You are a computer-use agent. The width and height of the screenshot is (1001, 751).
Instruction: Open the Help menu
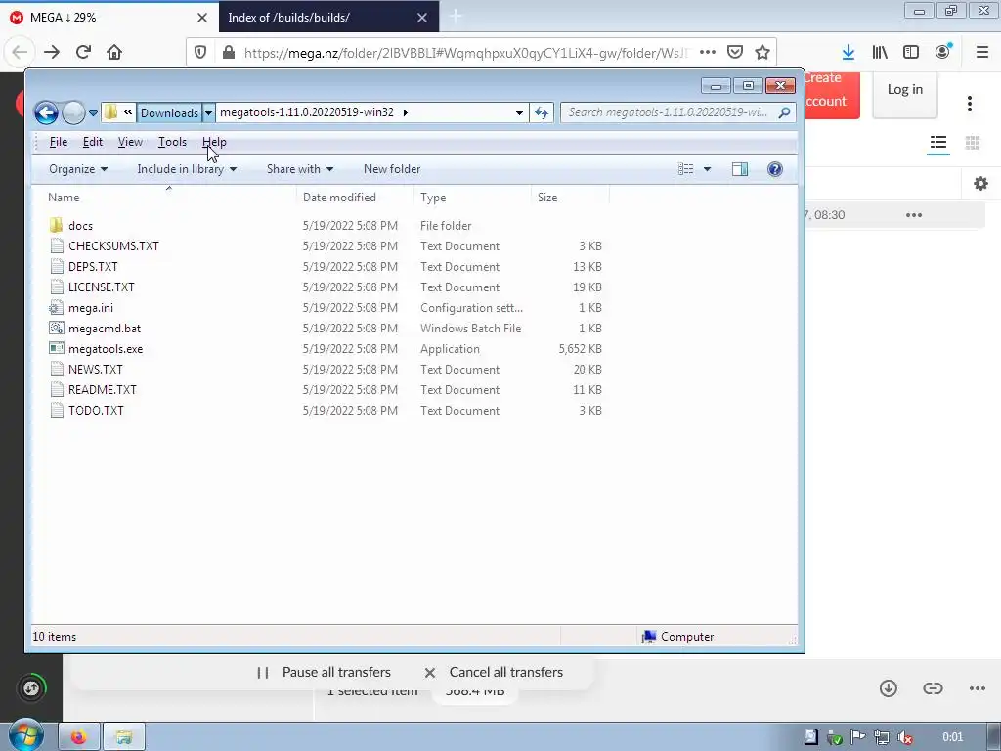pos(214,142)
